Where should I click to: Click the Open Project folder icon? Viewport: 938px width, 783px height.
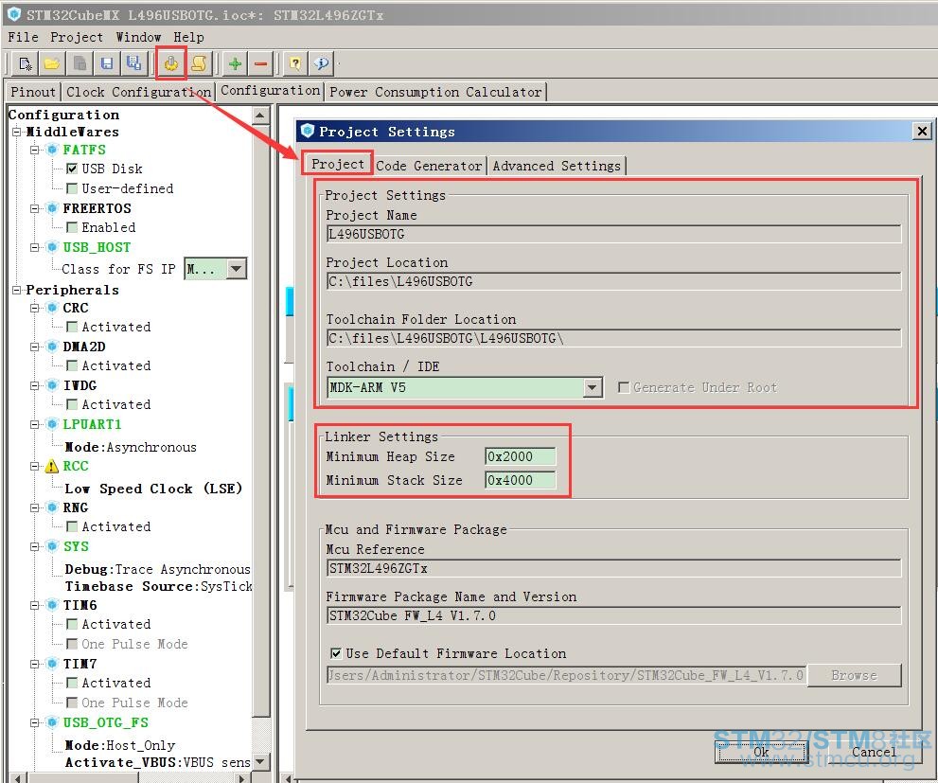click(52, 63)
